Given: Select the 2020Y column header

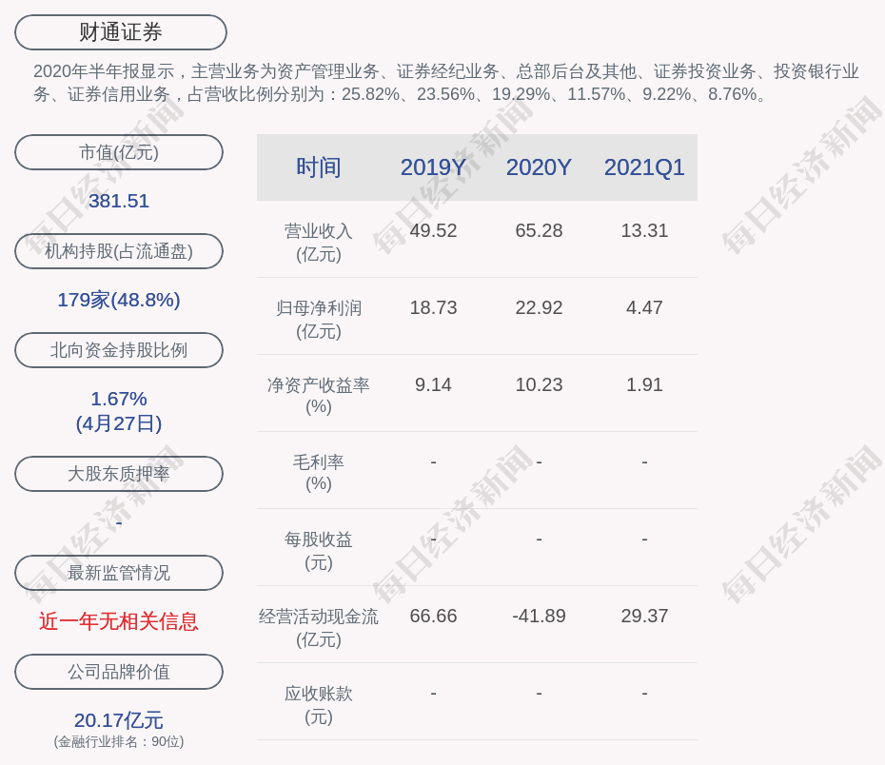Looking at the screenshot, I should [539, 167].
